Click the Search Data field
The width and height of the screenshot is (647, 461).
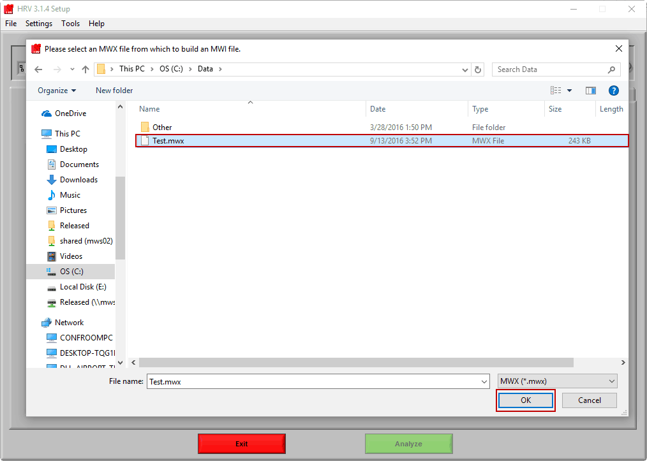556,70
